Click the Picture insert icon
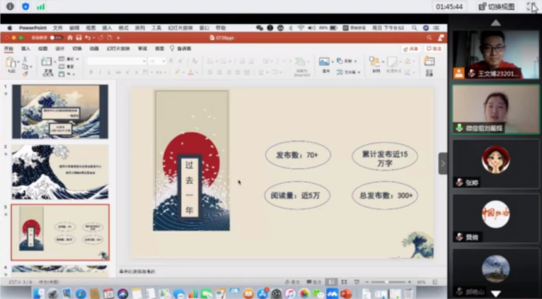The image size is (542, 299). pyautogui.click(x=324, y=62)
